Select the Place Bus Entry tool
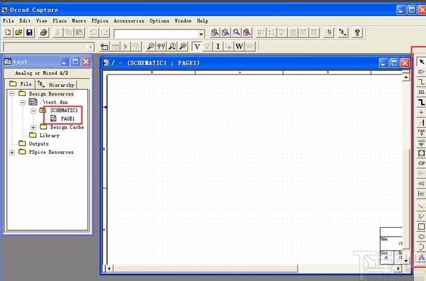 (421, 123)
